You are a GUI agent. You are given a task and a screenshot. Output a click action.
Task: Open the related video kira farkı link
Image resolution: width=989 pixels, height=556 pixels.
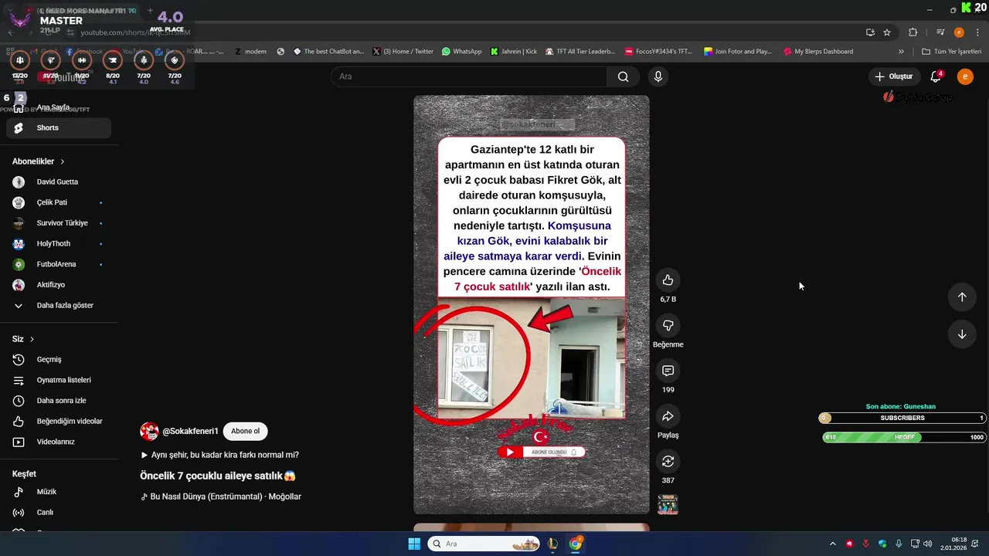[x=219, y=455]
